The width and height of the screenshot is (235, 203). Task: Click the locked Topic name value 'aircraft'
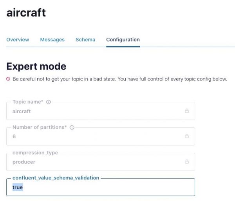pos(22,111)
